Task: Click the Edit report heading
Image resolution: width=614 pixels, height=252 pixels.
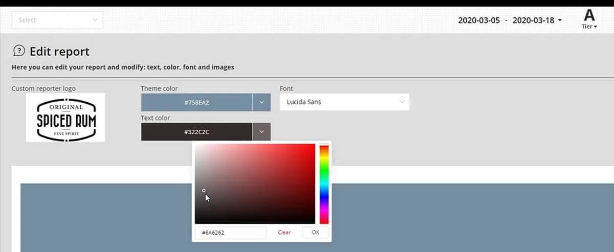Action: [x=59, y=51]
